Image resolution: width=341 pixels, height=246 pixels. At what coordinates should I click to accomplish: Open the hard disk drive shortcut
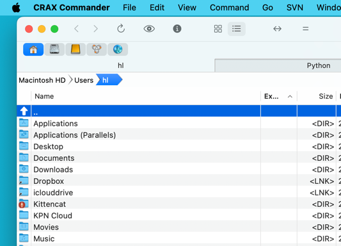[54, 49]
